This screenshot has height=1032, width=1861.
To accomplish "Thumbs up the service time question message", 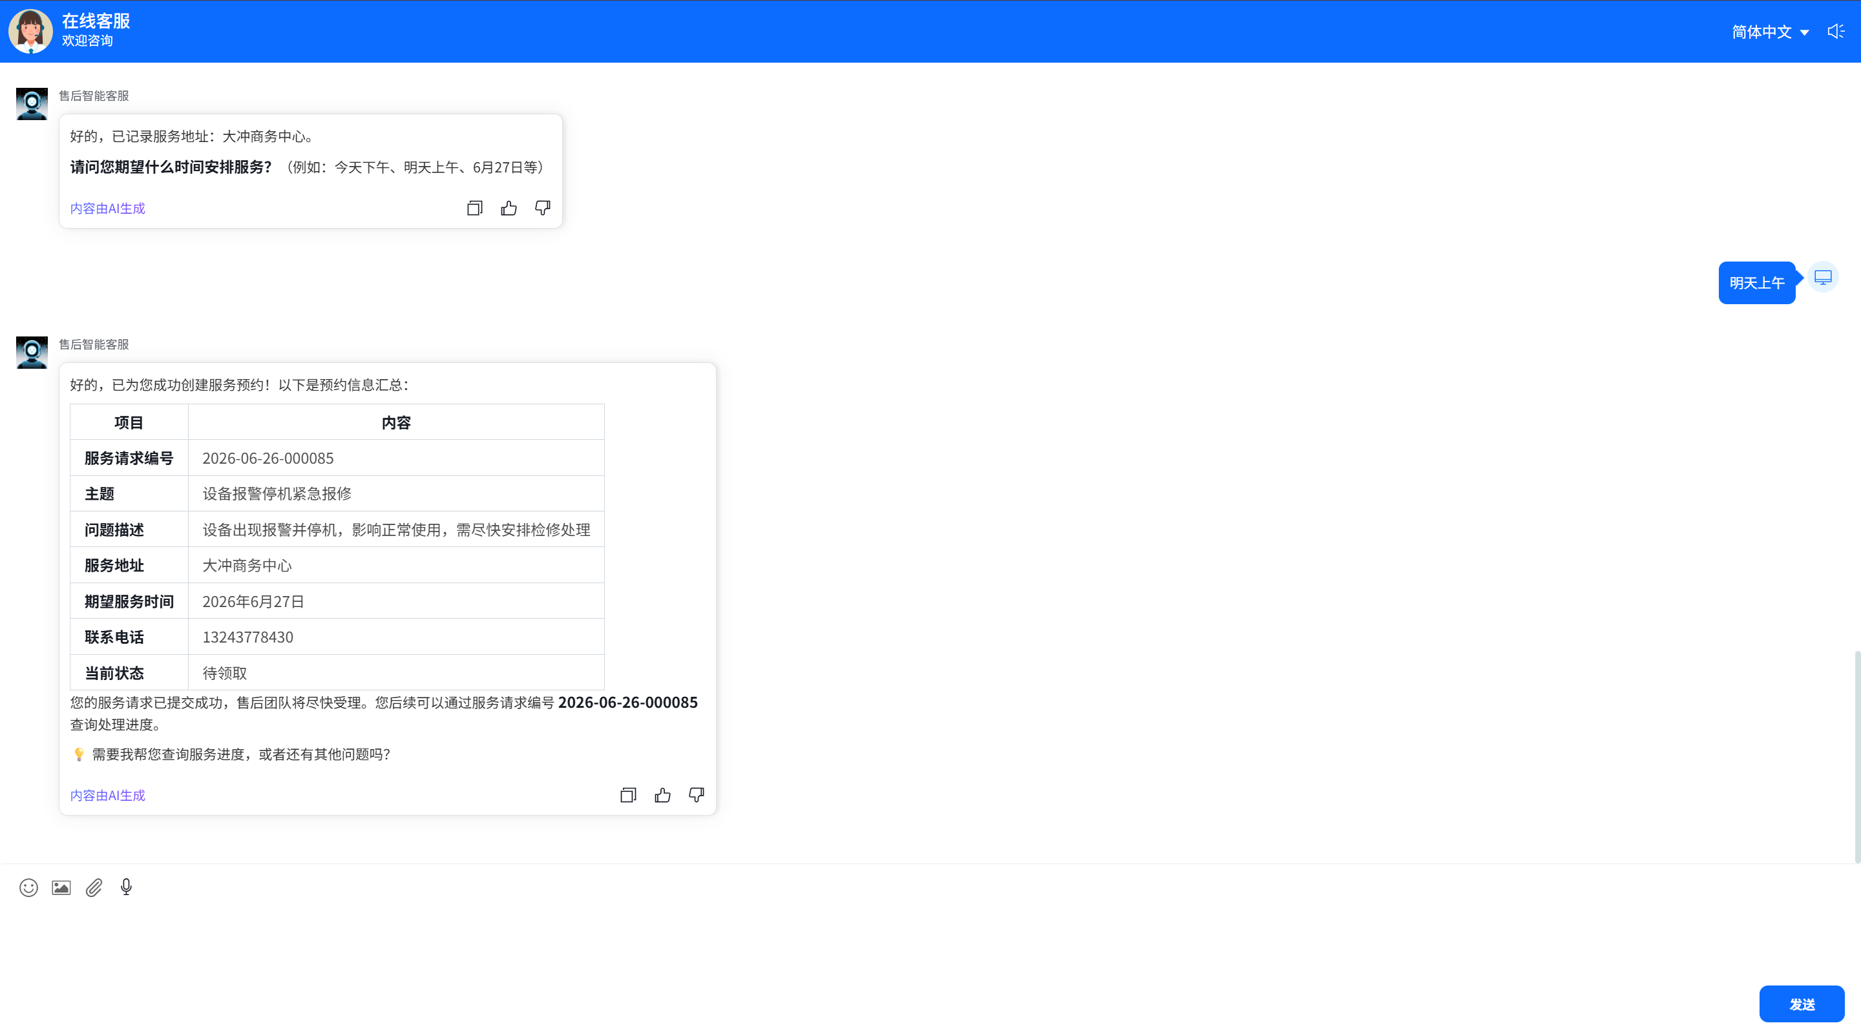I will click(509, 208).
